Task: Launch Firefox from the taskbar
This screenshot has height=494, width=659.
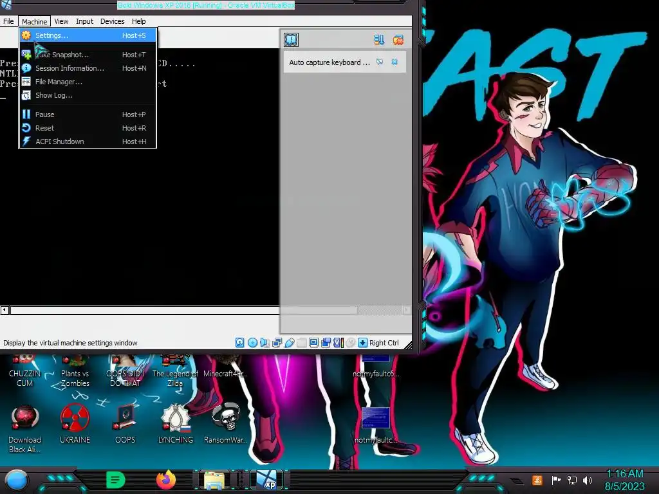Action: (x=166, y=480)
